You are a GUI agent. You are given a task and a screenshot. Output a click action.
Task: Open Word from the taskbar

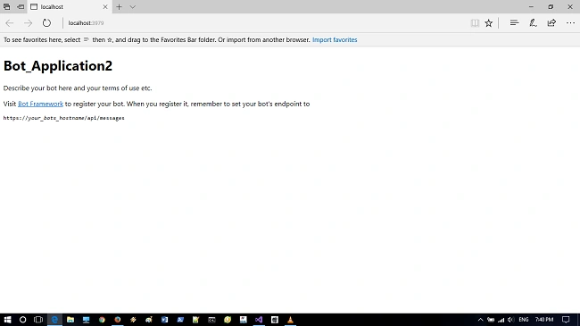[x=164, y=320]
